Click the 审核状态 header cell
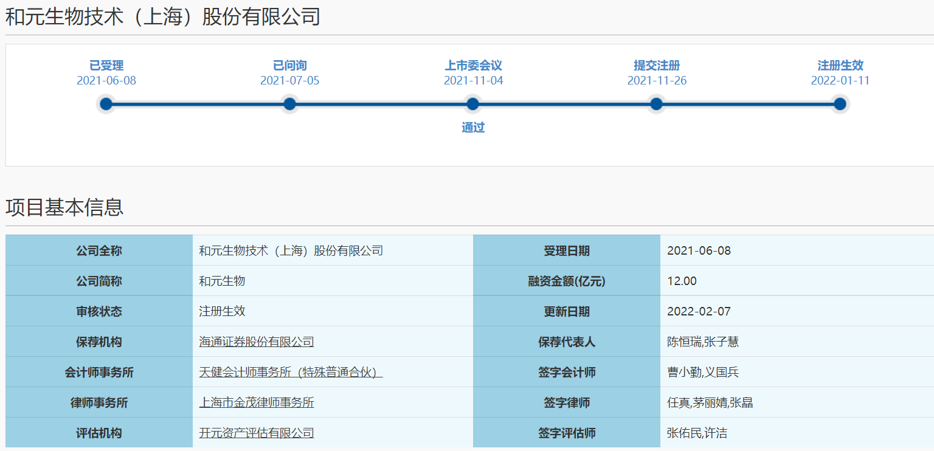The image size is (934, 451). (x=99, y=311)
